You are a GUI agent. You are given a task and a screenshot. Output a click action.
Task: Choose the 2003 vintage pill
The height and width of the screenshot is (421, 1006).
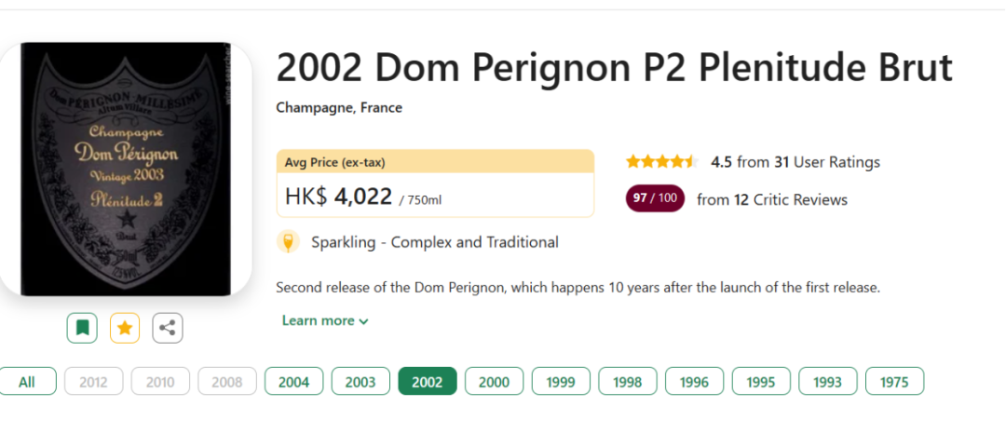360,381
